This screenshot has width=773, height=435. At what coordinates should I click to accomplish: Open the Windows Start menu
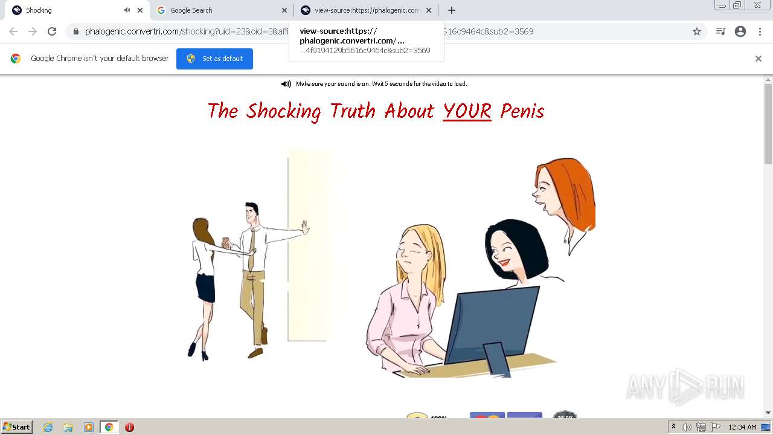point(17,427)
